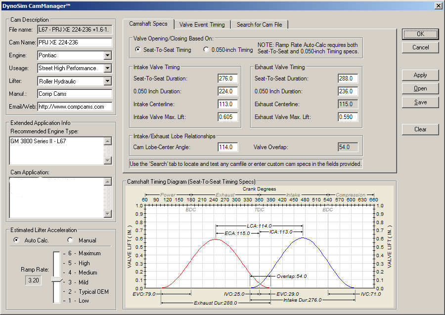Apply the current cam settings
Screen dimensions: 445x315
coord(420,75)
